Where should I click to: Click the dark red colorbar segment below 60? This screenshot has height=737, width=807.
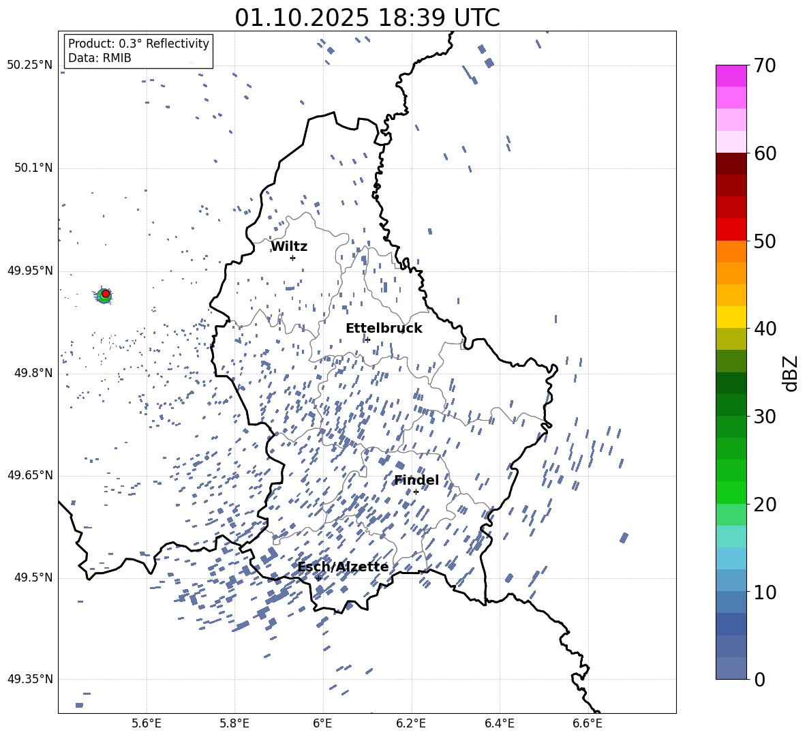731,164
